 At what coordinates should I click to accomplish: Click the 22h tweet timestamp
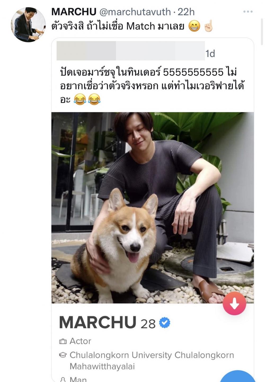coord(186,12)
